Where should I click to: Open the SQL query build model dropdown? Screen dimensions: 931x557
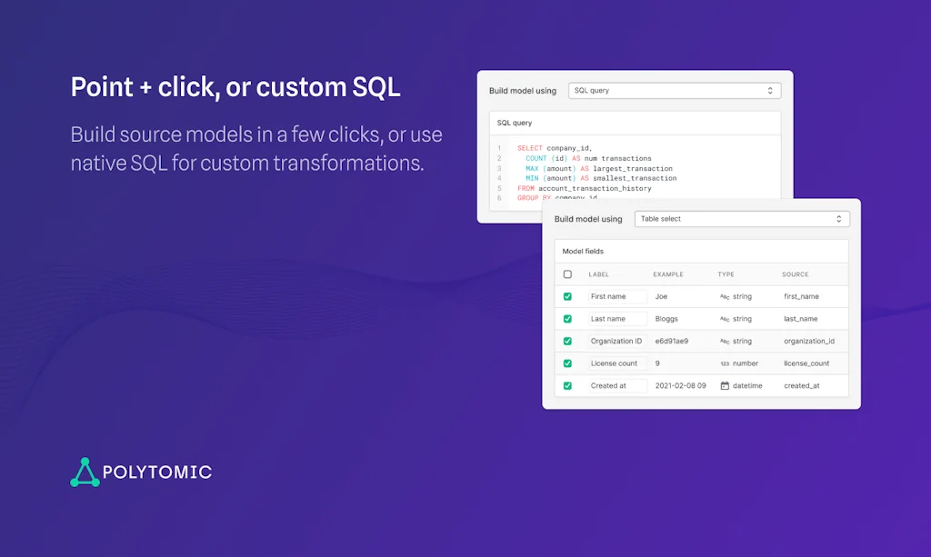coord(674,91)
